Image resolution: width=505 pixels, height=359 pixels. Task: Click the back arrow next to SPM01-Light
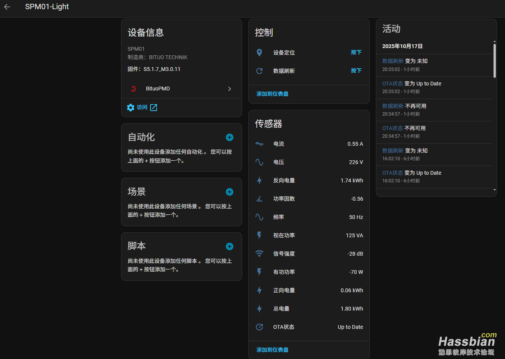pos(7,7)
